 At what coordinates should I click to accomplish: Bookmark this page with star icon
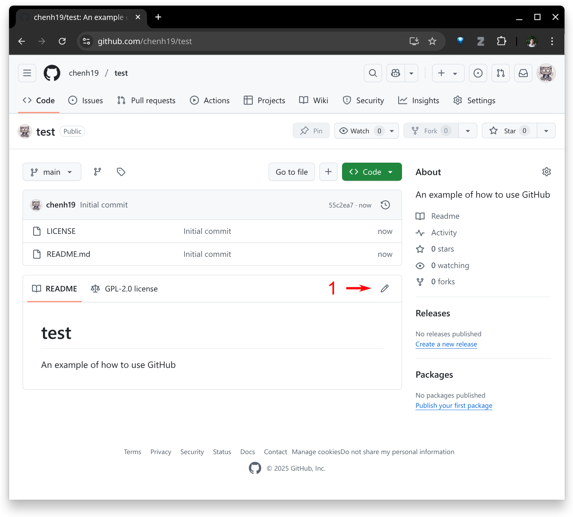tap(432, 41)
